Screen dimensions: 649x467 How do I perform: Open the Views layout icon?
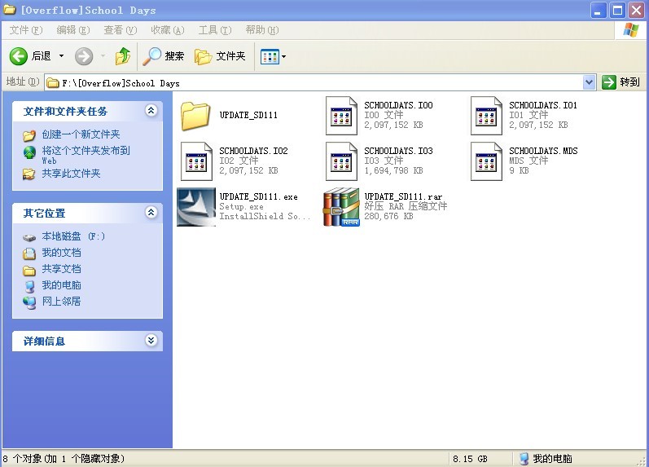(270, 56)
